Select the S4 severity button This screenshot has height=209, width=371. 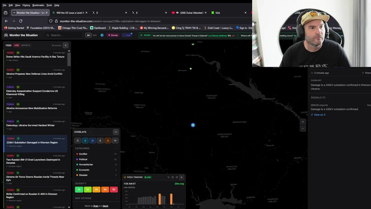pyautogui.click(x=105, y=190)
